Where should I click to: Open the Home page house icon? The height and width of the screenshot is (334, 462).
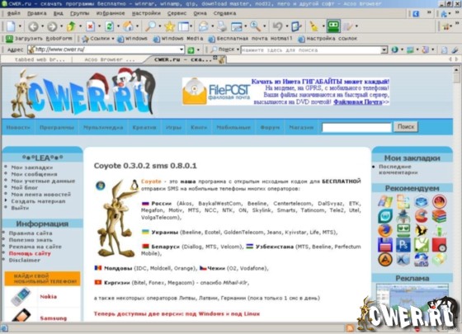[128, 26]
